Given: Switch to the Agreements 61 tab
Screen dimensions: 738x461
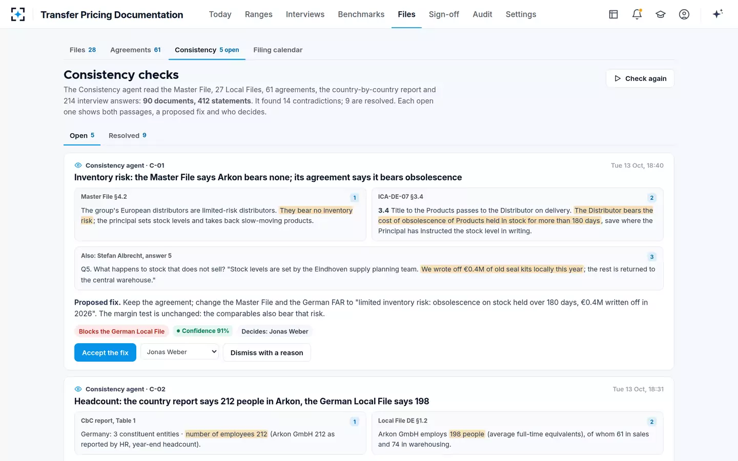Looking at the screenshot, I should pyautogui.click(x=135, y=50).
